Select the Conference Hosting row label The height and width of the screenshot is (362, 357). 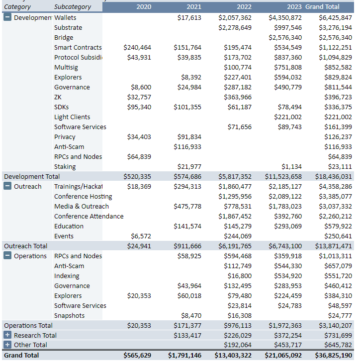pos(83,196)
